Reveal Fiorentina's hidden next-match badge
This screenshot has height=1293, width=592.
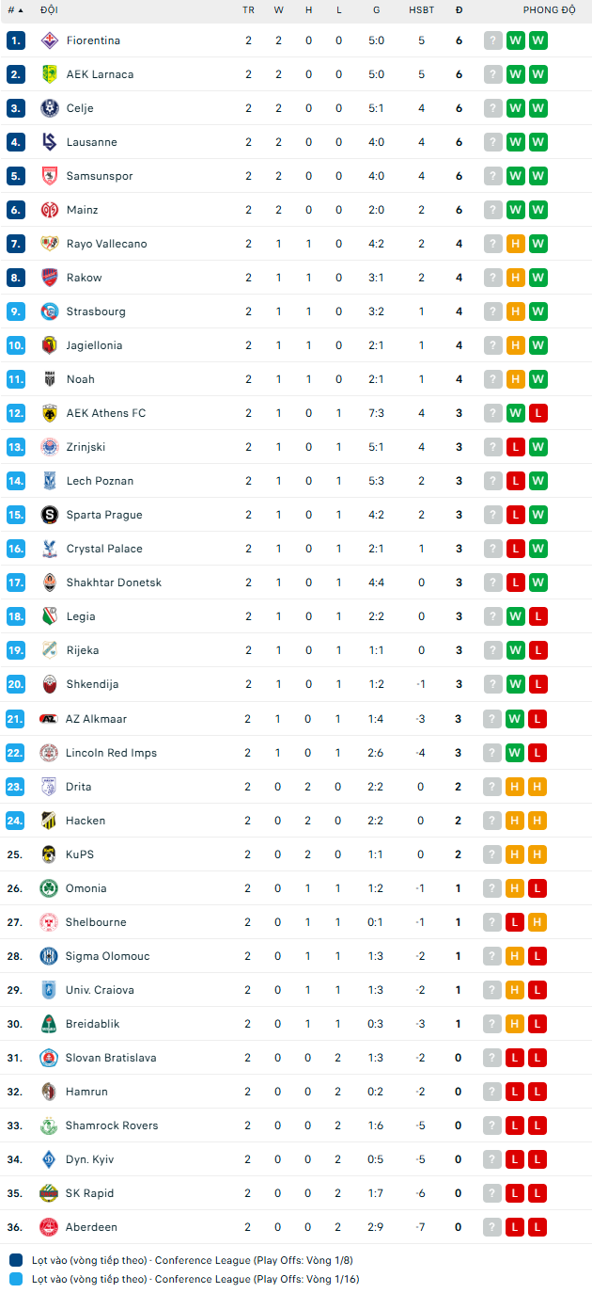(x=492, y=40)
